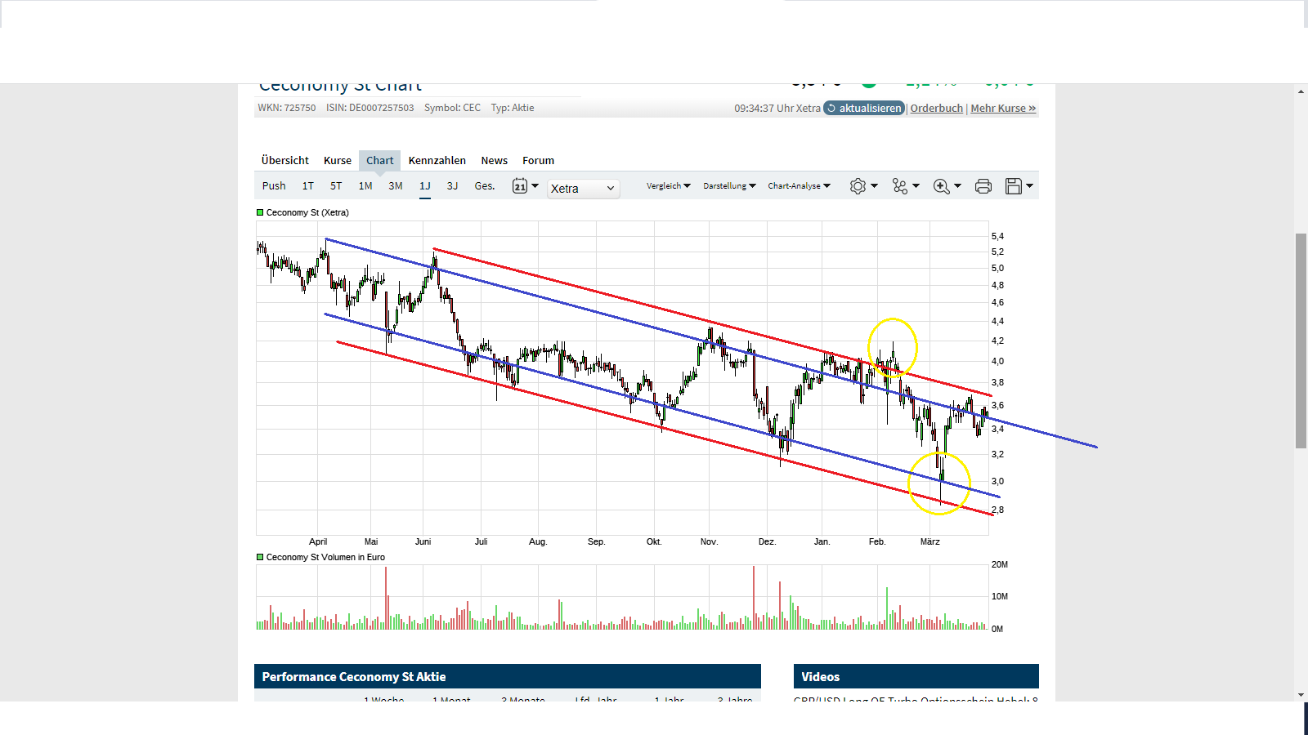Switch chart period to 1M
1308x735 pixels.
[365, 185]
